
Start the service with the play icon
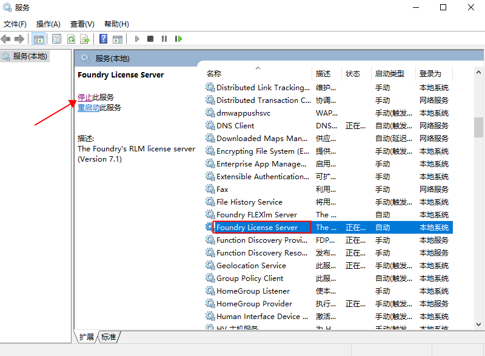tap(137, 38)
